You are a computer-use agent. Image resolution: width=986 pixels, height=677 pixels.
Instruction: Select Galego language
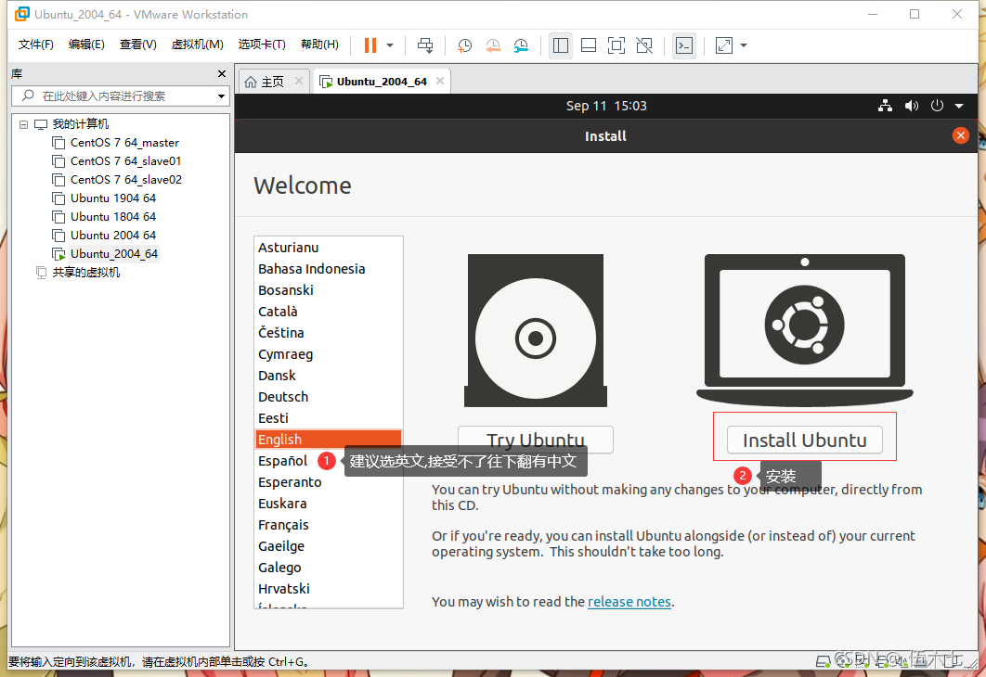(x=329, y=568)
